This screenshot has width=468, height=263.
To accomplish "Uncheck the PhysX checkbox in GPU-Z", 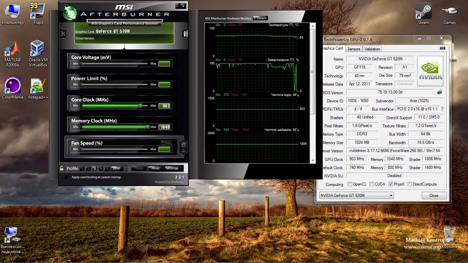I will pos(391,184).
